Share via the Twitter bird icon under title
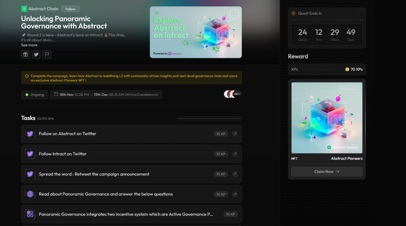Image resolution: width=406 pixels, height=226 pixels. pos(36,54)
